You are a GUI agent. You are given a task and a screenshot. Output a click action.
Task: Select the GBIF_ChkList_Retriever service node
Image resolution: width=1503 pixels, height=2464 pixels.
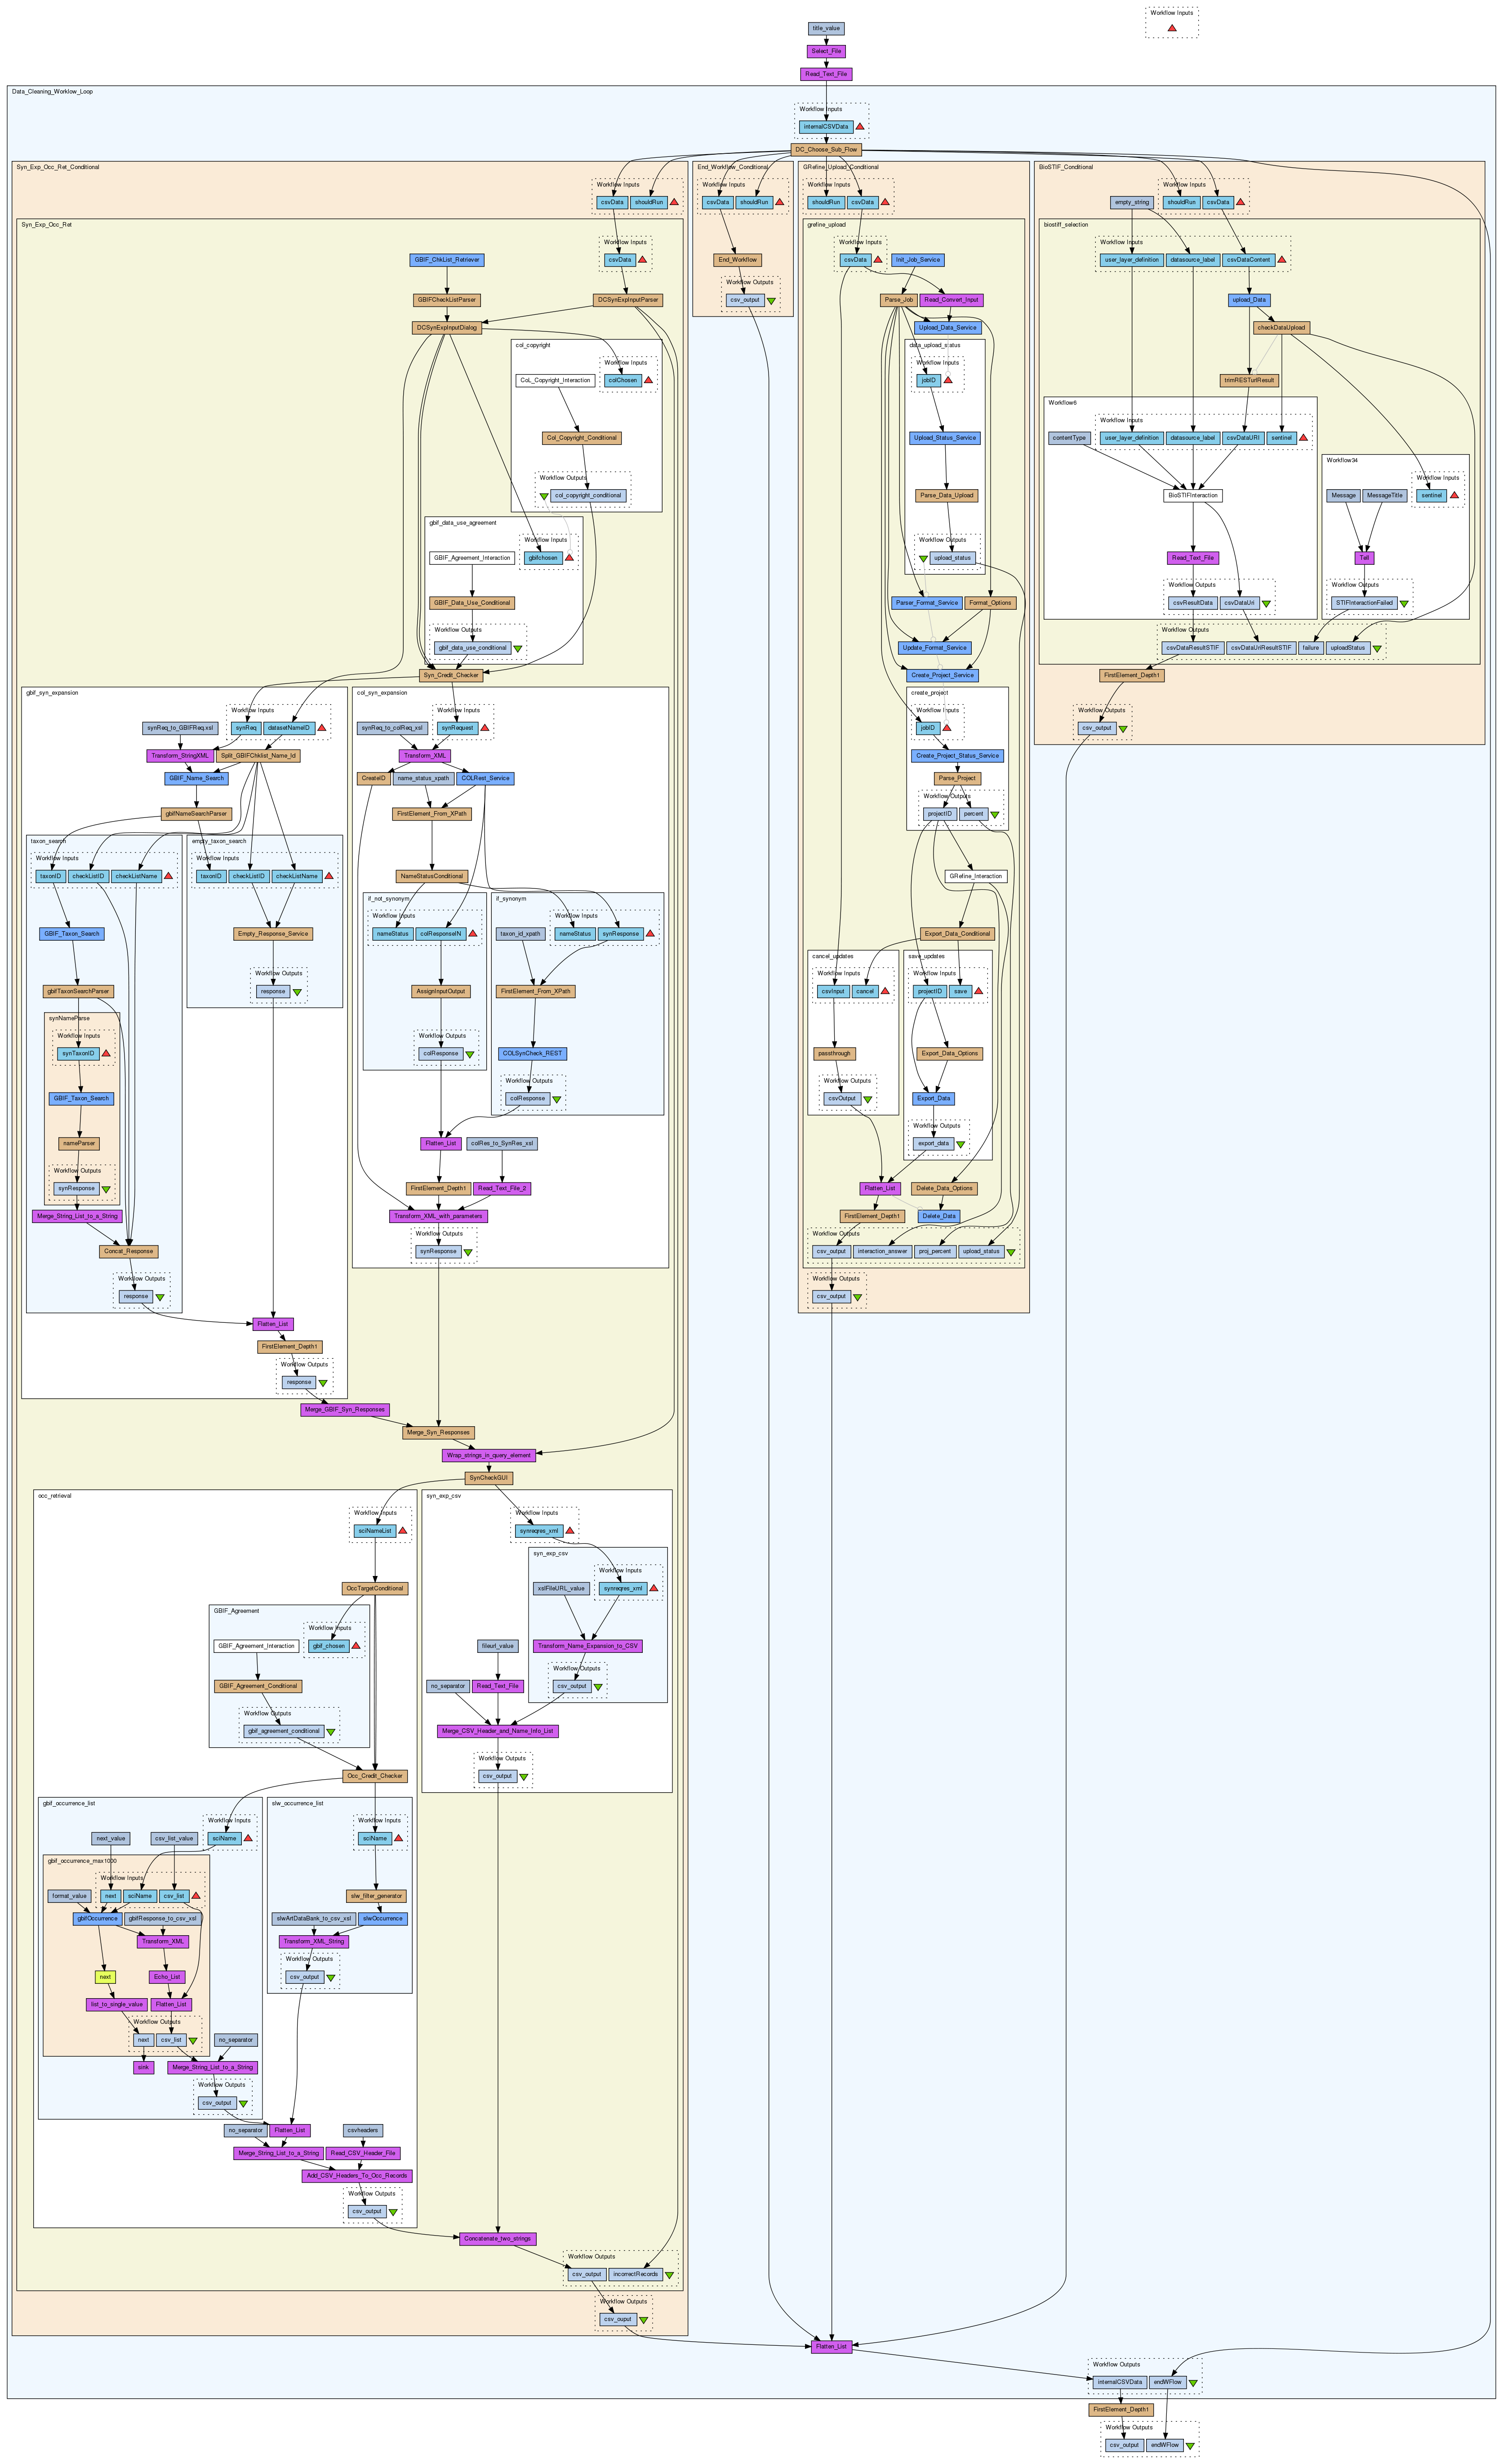(x=447, y=260)
